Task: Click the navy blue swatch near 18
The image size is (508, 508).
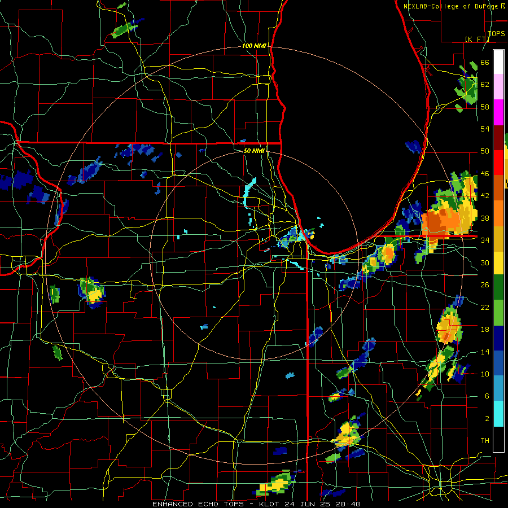Action: (x=498, y=338)
